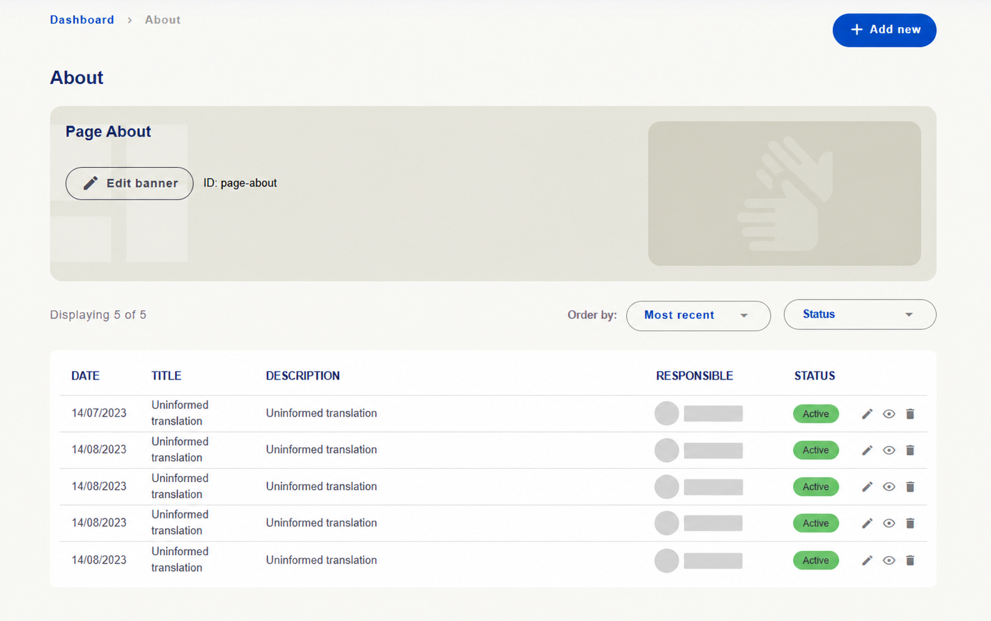Click the STATUS column header

815,376
